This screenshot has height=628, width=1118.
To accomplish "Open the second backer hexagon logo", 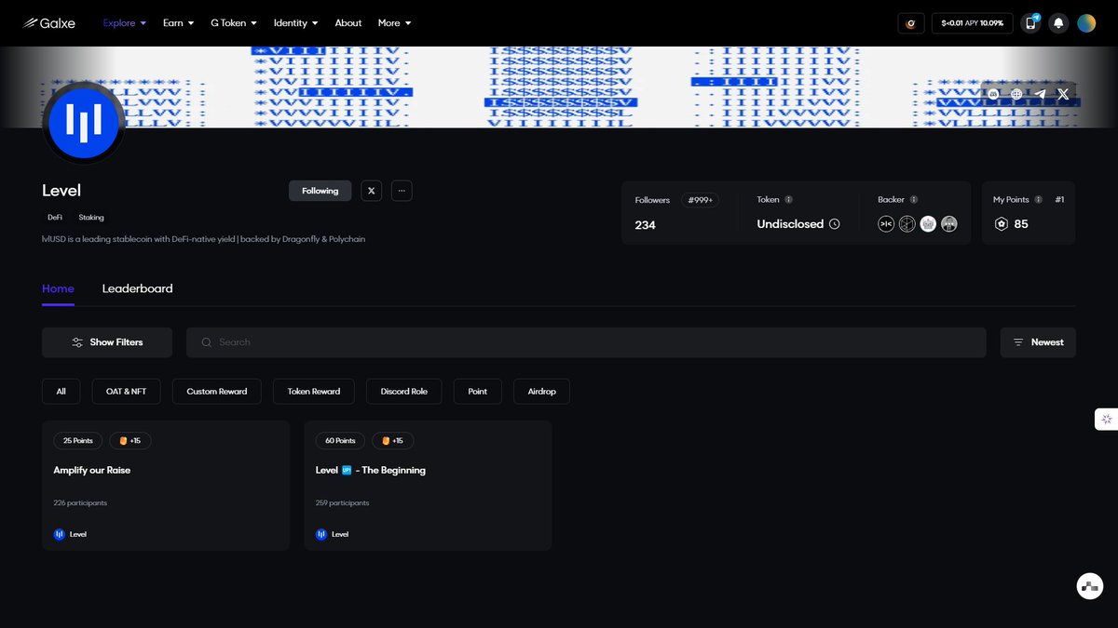I will point(907,224).
